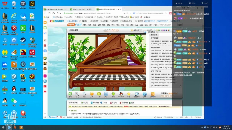Viewport: 232px width, 130px height.
Task: Click the collect-this-game button above the game
Action: [x=136, y=30]
